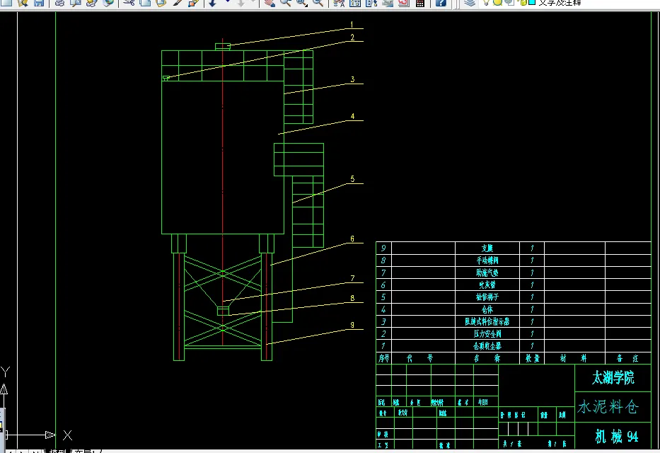Click the Zoom Previous icon
This screenshot has height=453, width=660.
pos(318,3)
